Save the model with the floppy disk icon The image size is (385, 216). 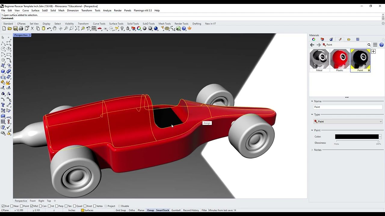coord(15,28)
